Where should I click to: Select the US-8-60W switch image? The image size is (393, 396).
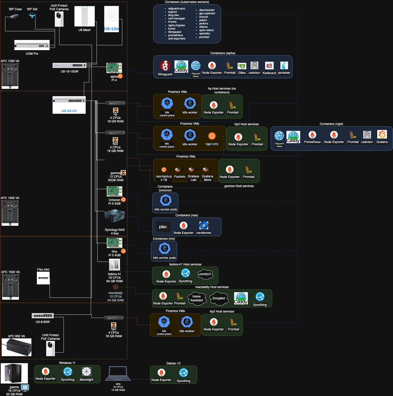[x=43, y=316]
